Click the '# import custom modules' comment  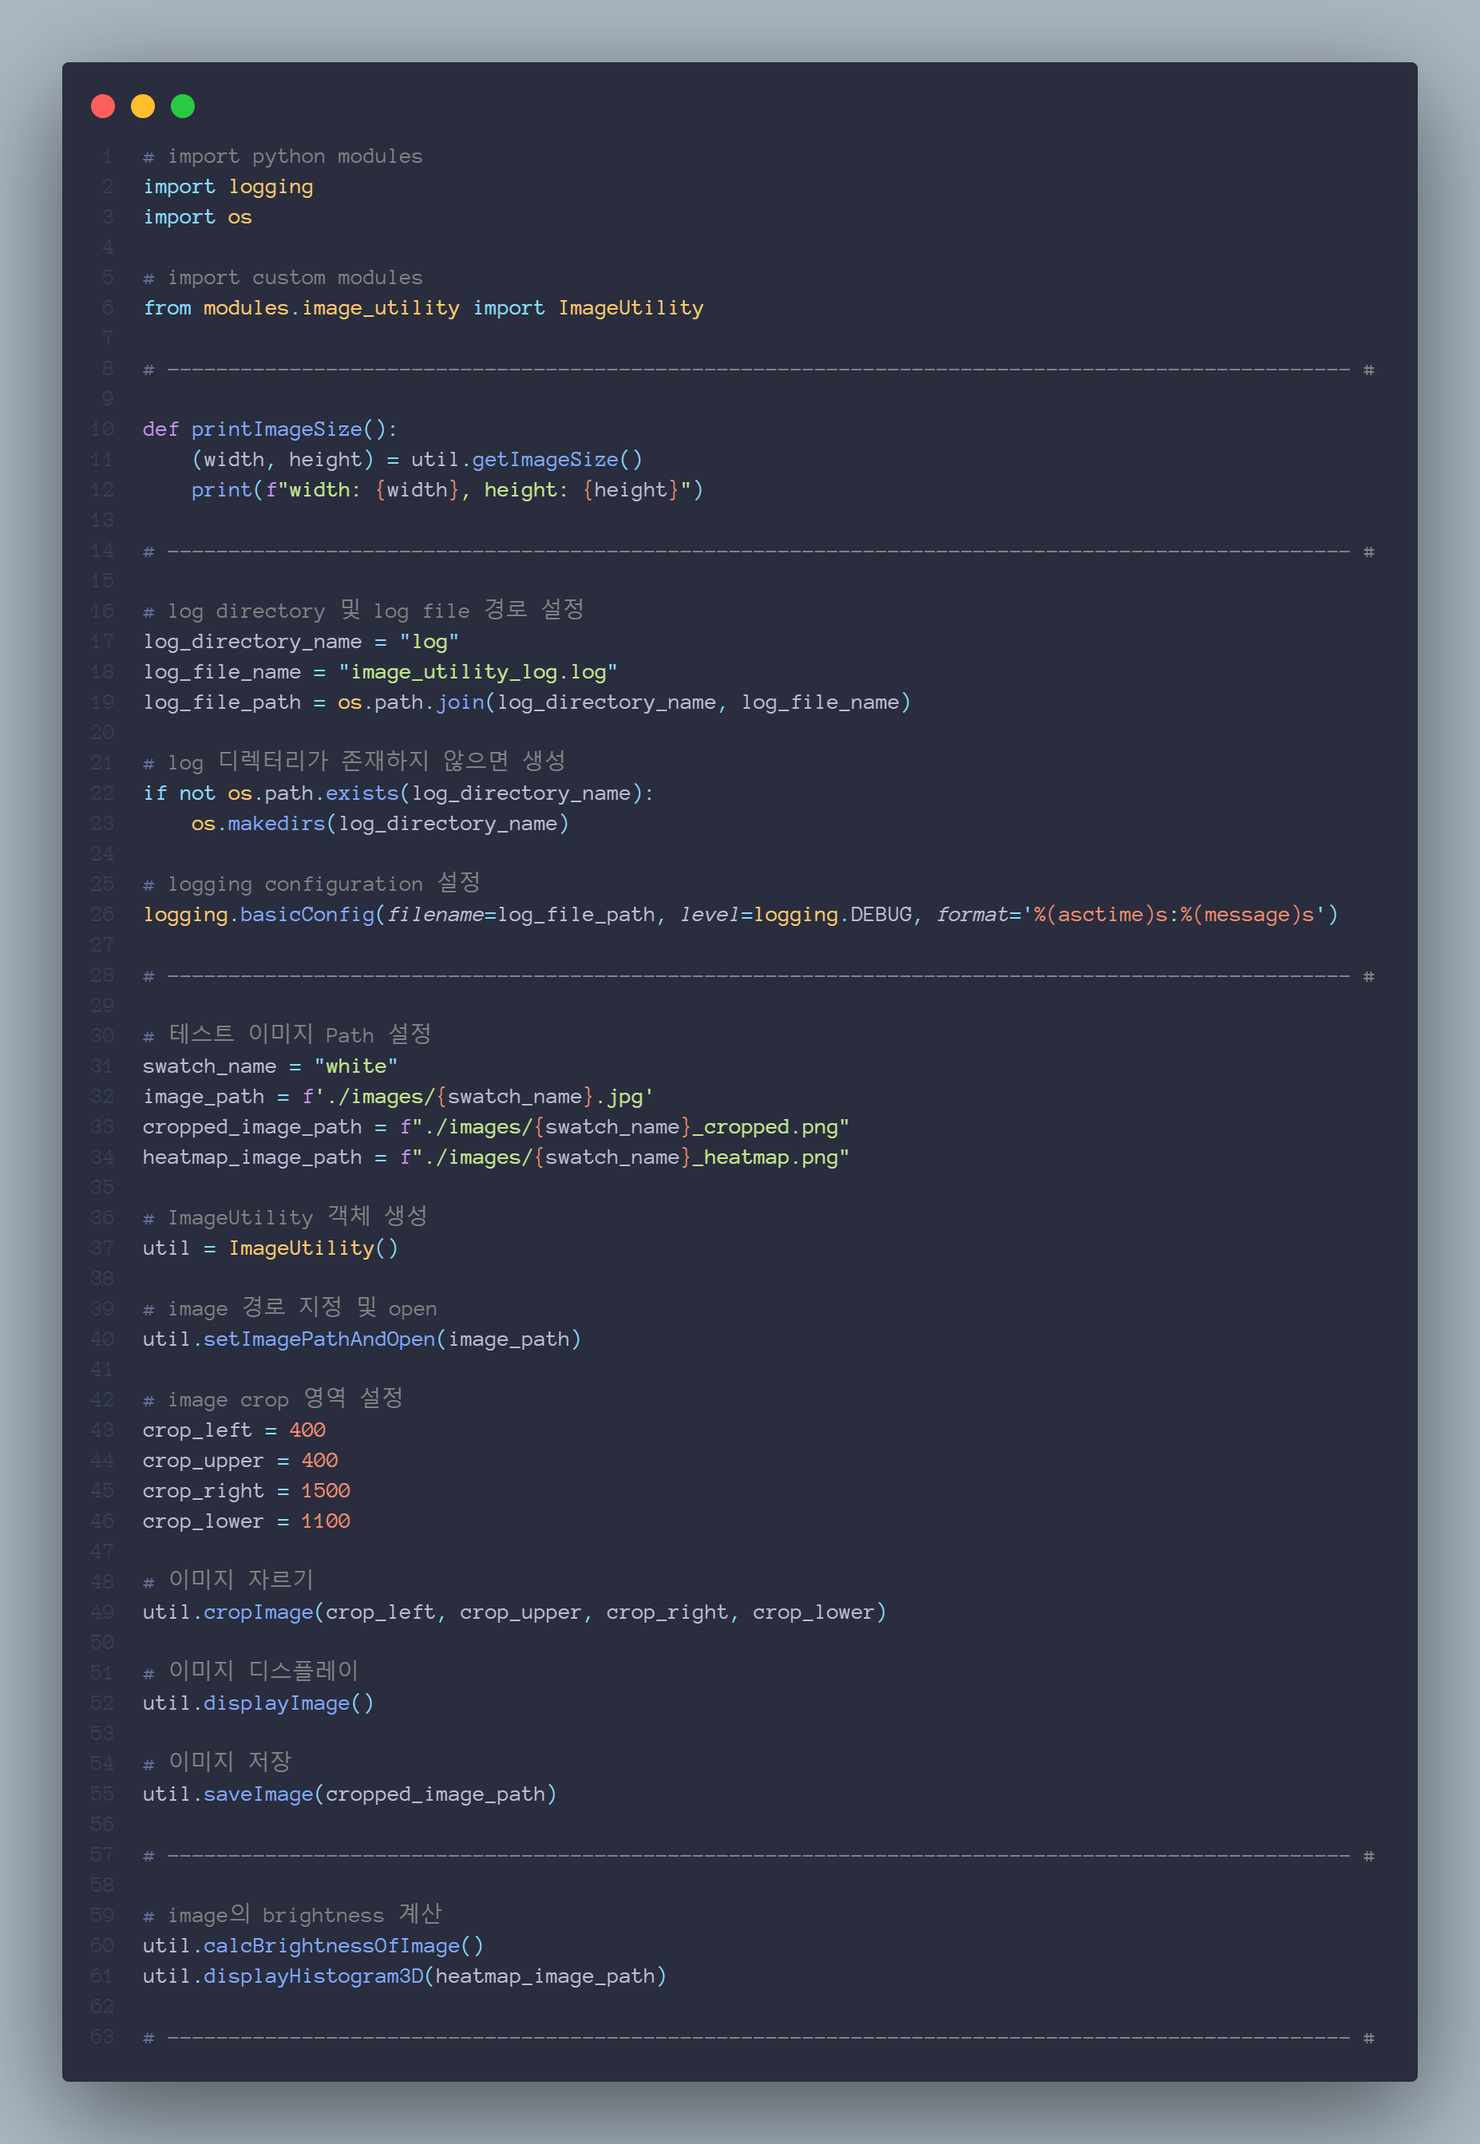pyautogui.click(x=283, y=277)
